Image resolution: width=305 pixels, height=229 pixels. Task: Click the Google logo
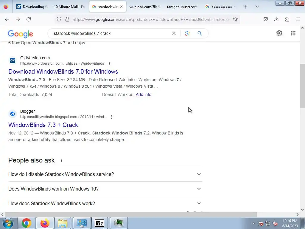(21, 34)
